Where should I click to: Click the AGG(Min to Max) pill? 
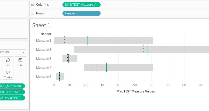12,86
